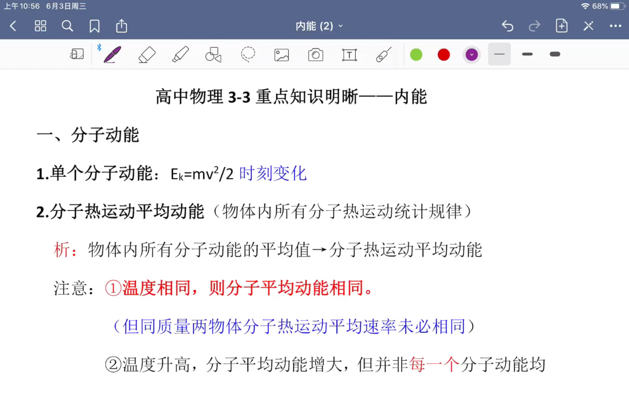Tap the battery 68% indicator

[x=609, y=6]
